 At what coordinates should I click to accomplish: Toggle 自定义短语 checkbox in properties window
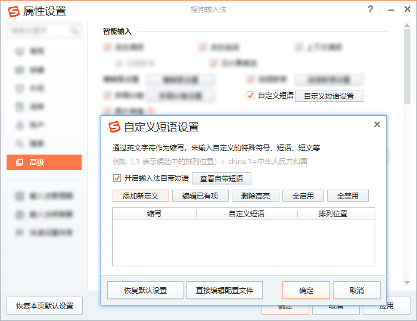pyautogui.click(x=250, y=96)
